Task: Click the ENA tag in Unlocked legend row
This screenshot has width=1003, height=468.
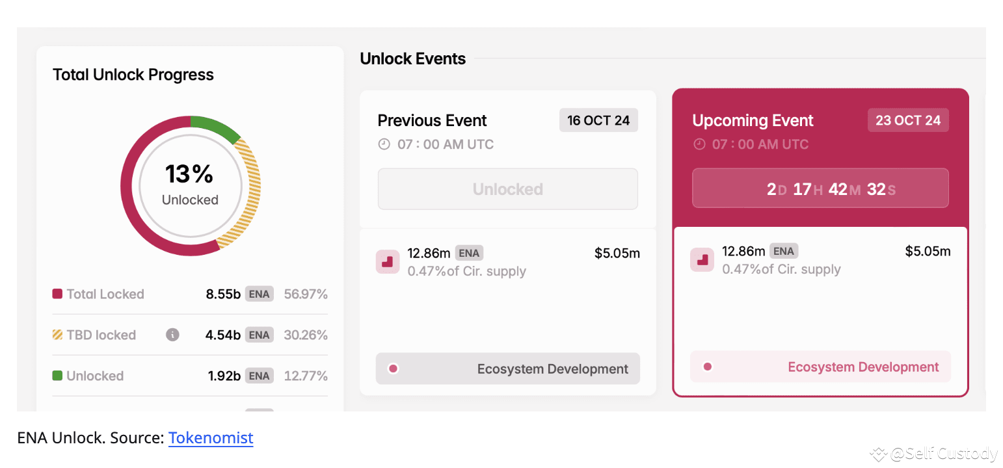Action: click(259, 376)
